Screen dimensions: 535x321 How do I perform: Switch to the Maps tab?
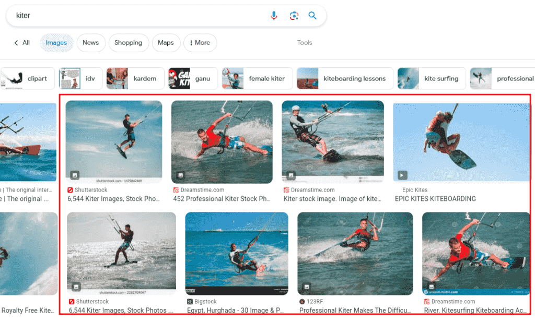tap(166, 43)
